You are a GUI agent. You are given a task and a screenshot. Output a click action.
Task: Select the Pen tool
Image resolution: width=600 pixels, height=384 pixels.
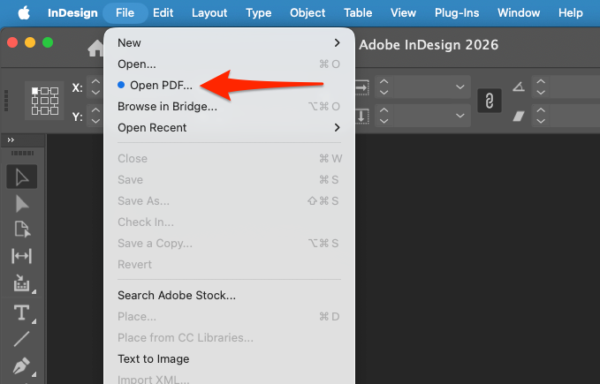tap(21, 365)
